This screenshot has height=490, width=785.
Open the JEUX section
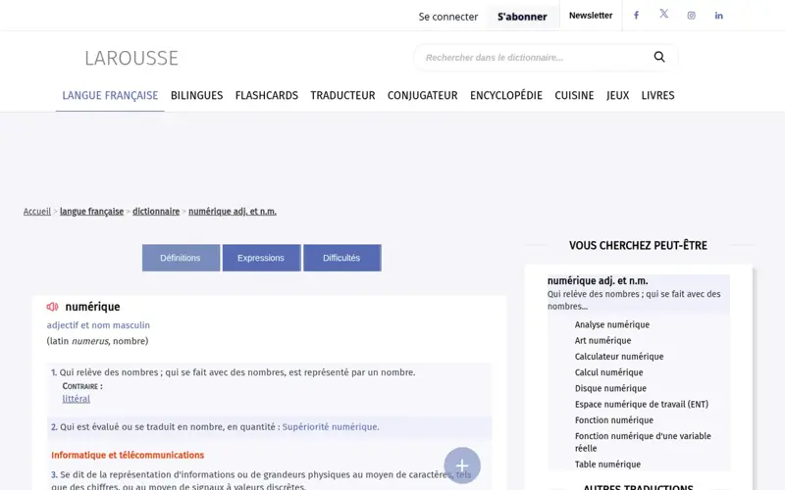[617, 95]
